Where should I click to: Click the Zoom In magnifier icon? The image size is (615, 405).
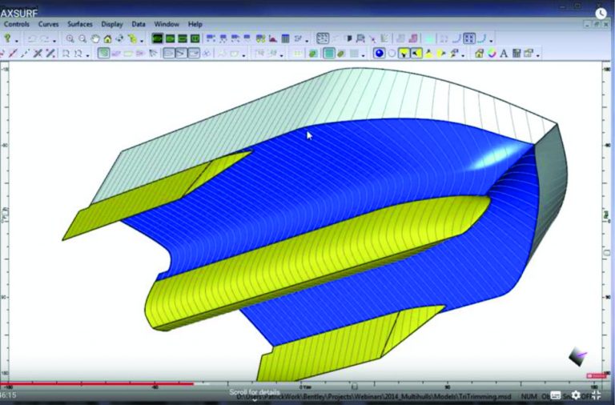70,38
